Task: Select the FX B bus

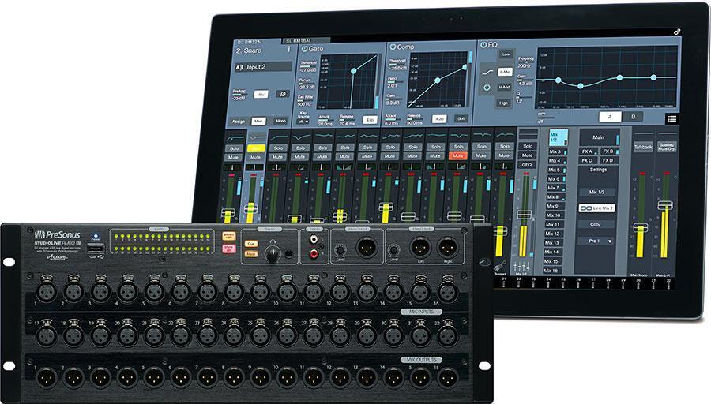Action: (609, 151)
